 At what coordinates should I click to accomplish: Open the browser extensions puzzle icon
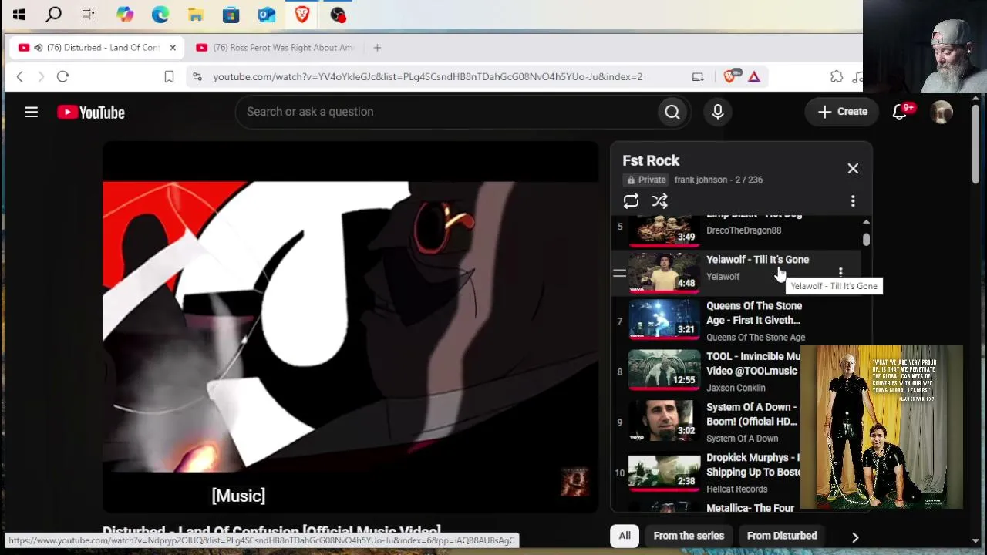pos(837,76)
